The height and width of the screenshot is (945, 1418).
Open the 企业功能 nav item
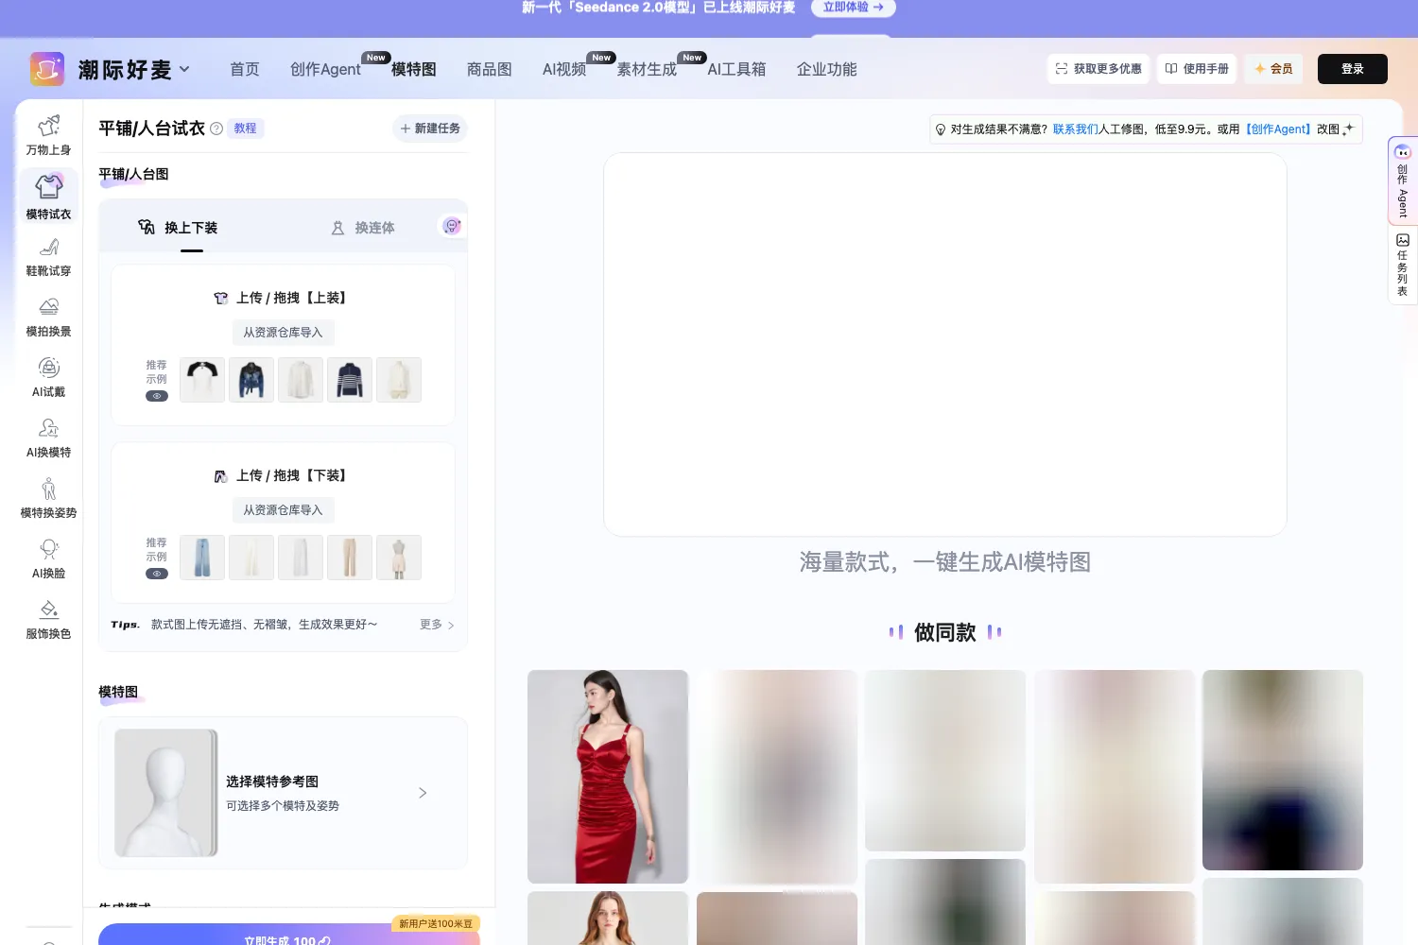(826, 69)
